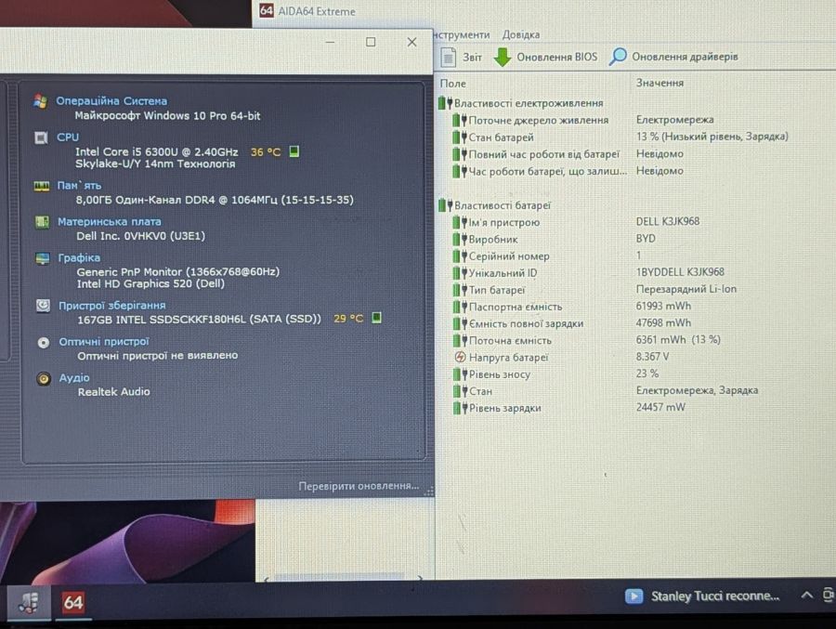Click the Поточна ємність row icon
This screenshot has width=836, height=629.
460,341
